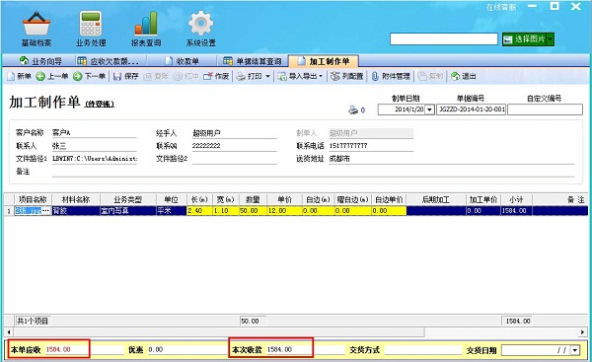Click the 打印 print toolbar button
The image size is (592, 362).
point(250,76)
